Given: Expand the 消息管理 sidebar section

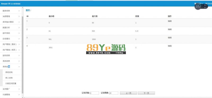Looking at the screenshot, I should point(11,16).
